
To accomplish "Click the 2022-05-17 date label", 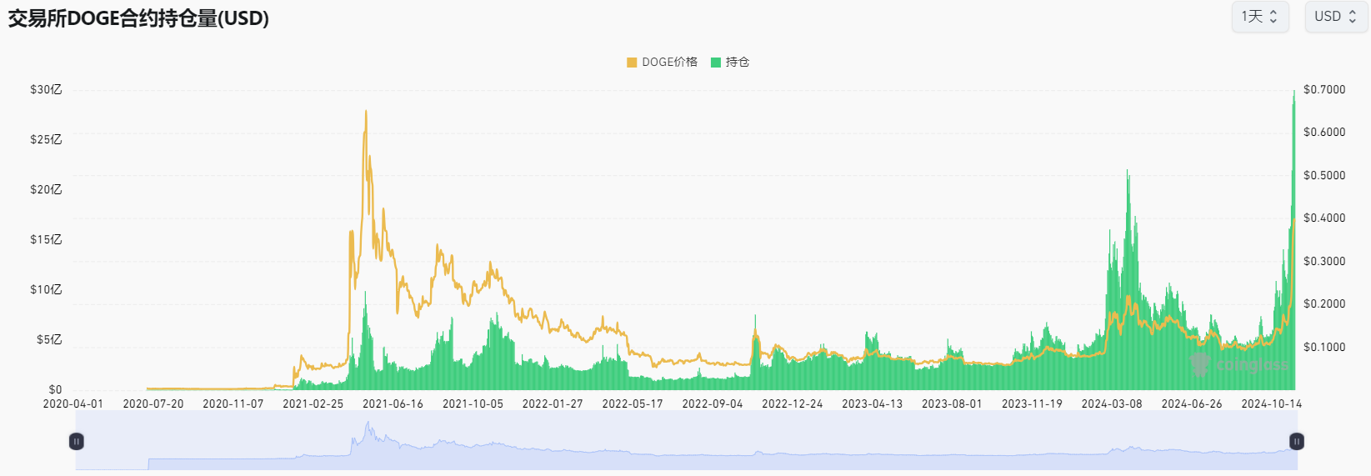I will 633,403.
